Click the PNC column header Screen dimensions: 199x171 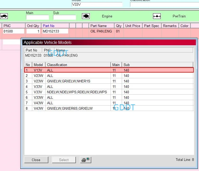pos(14,26)
